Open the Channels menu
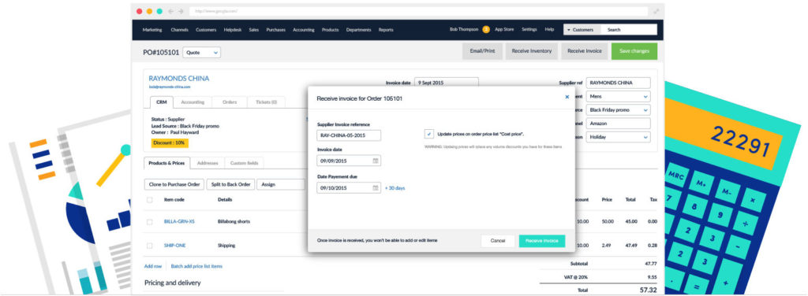Image resolution: width=808 pixels, height=296 pixels. click(x=180, y=30)
